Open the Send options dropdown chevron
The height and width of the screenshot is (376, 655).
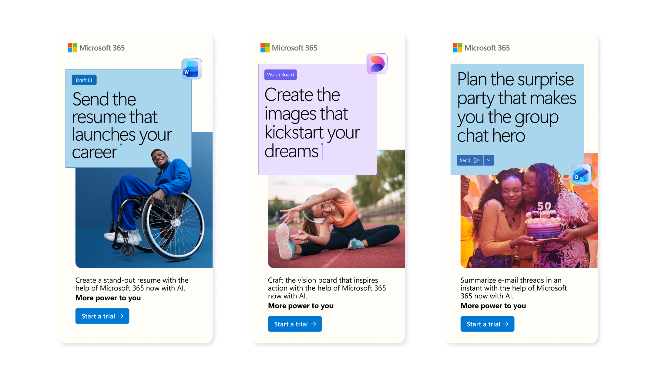[489, 160]
